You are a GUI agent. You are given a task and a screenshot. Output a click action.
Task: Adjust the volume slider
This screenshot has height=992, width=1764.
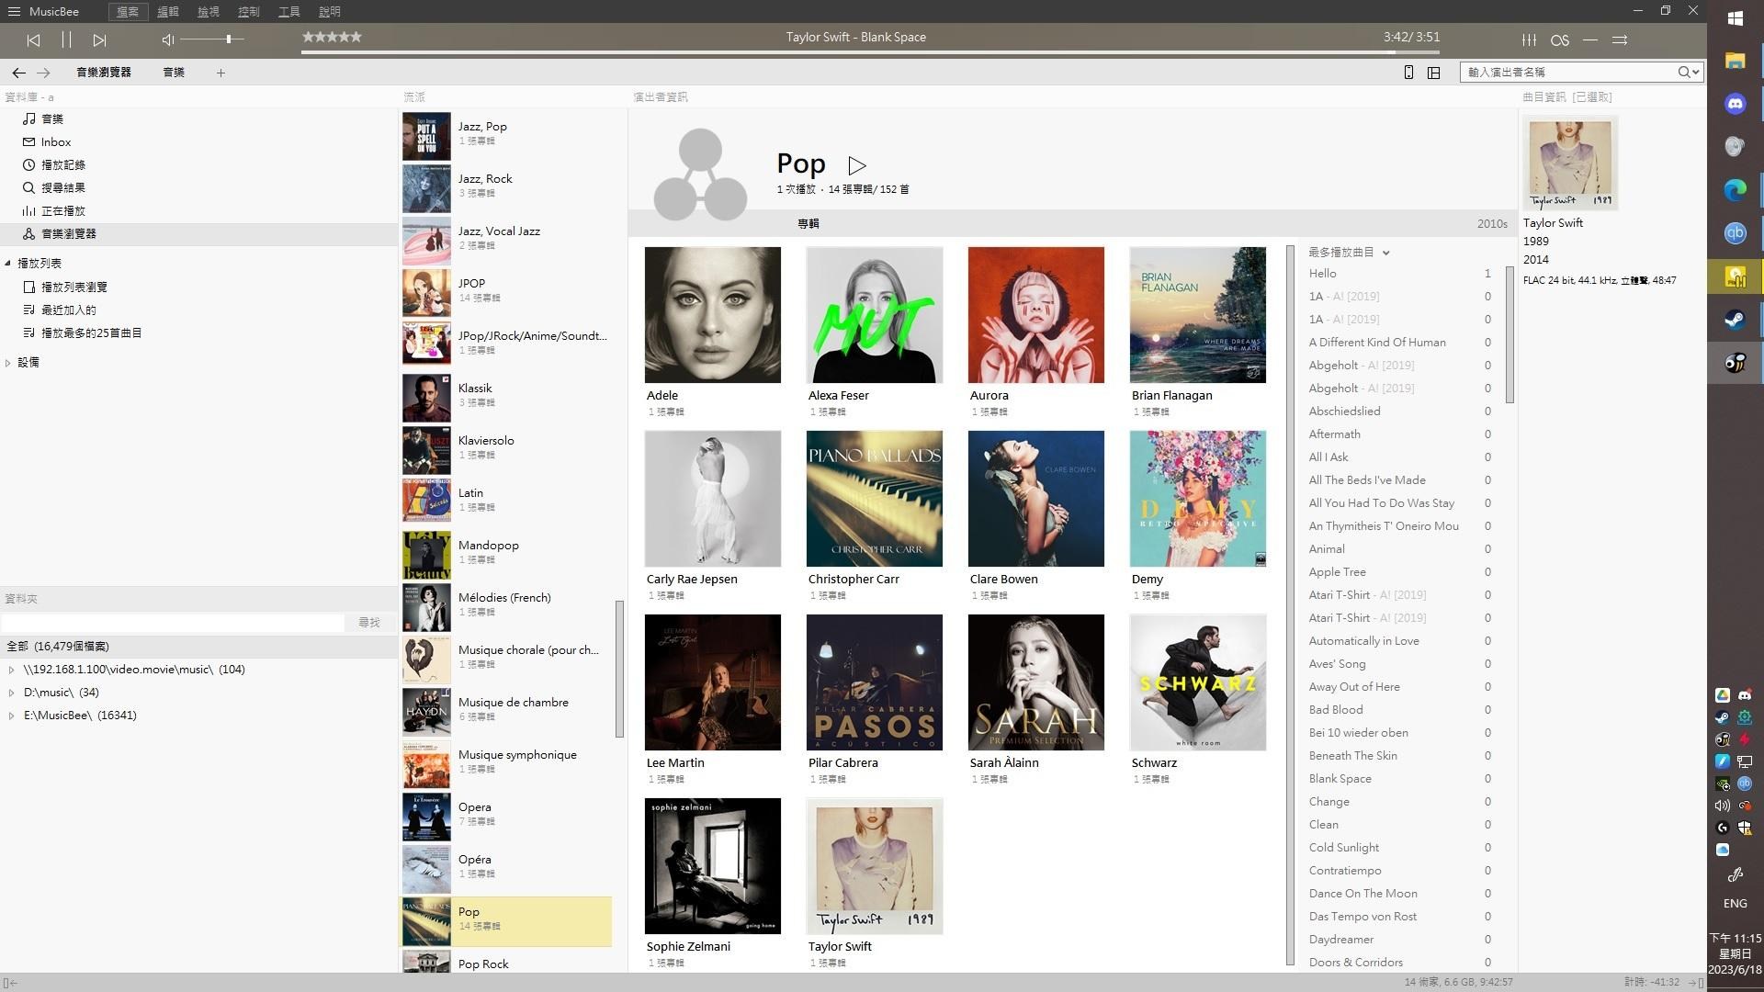click(x=227, y=39)
